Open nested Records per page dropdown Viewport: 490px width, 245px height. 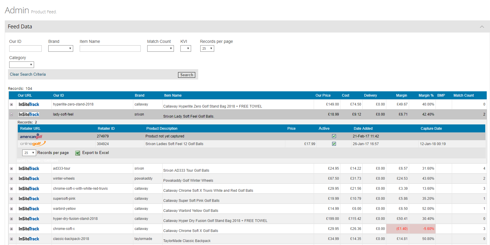click(29, 153)
